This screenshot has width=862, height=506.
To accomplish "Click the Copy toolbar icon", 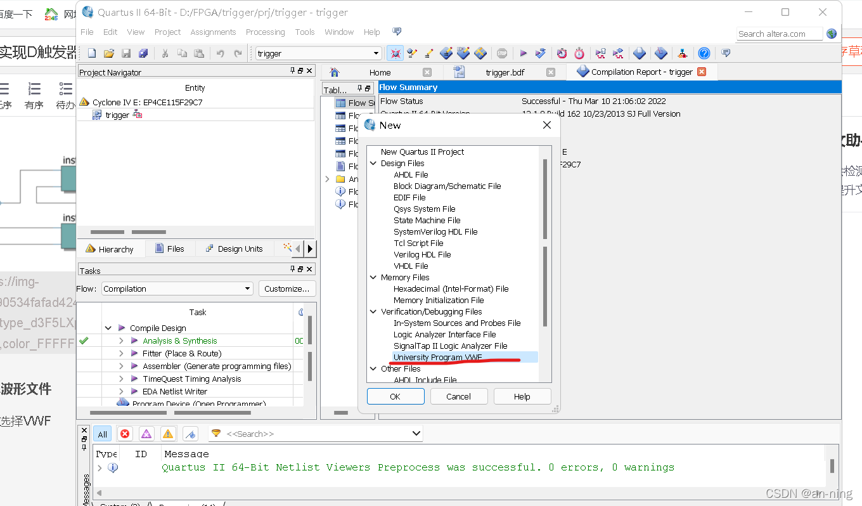I will point(182,53).
